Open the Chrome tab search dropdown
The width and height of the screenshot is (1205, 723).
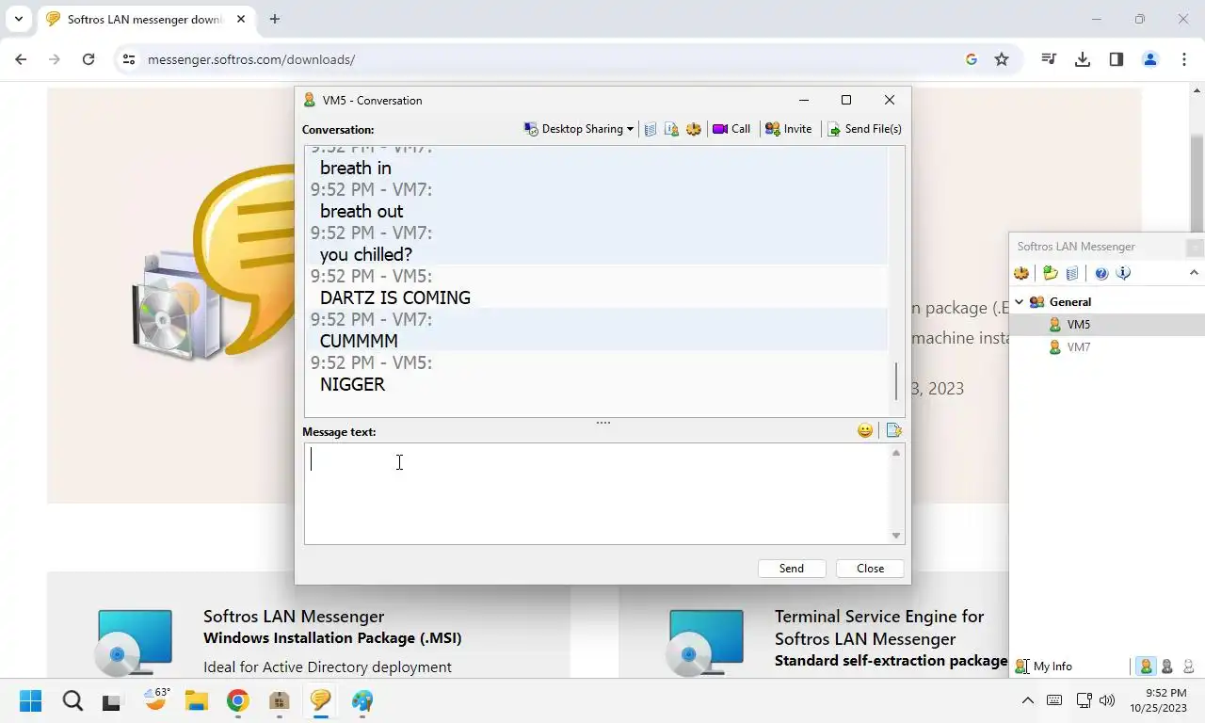pos(19,19)
